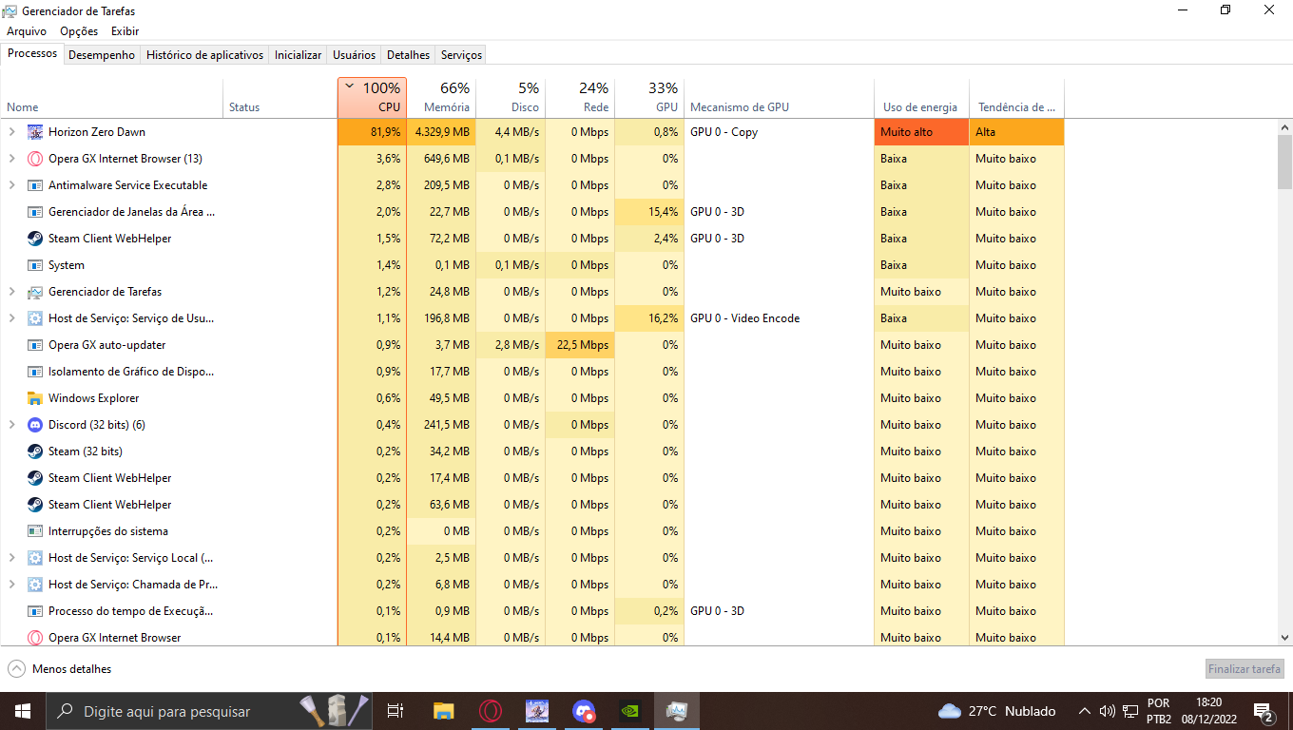Open the NVIDIA app on the taskbar
The width and height of the screenshot is (1293, 730).
(630, 711)
